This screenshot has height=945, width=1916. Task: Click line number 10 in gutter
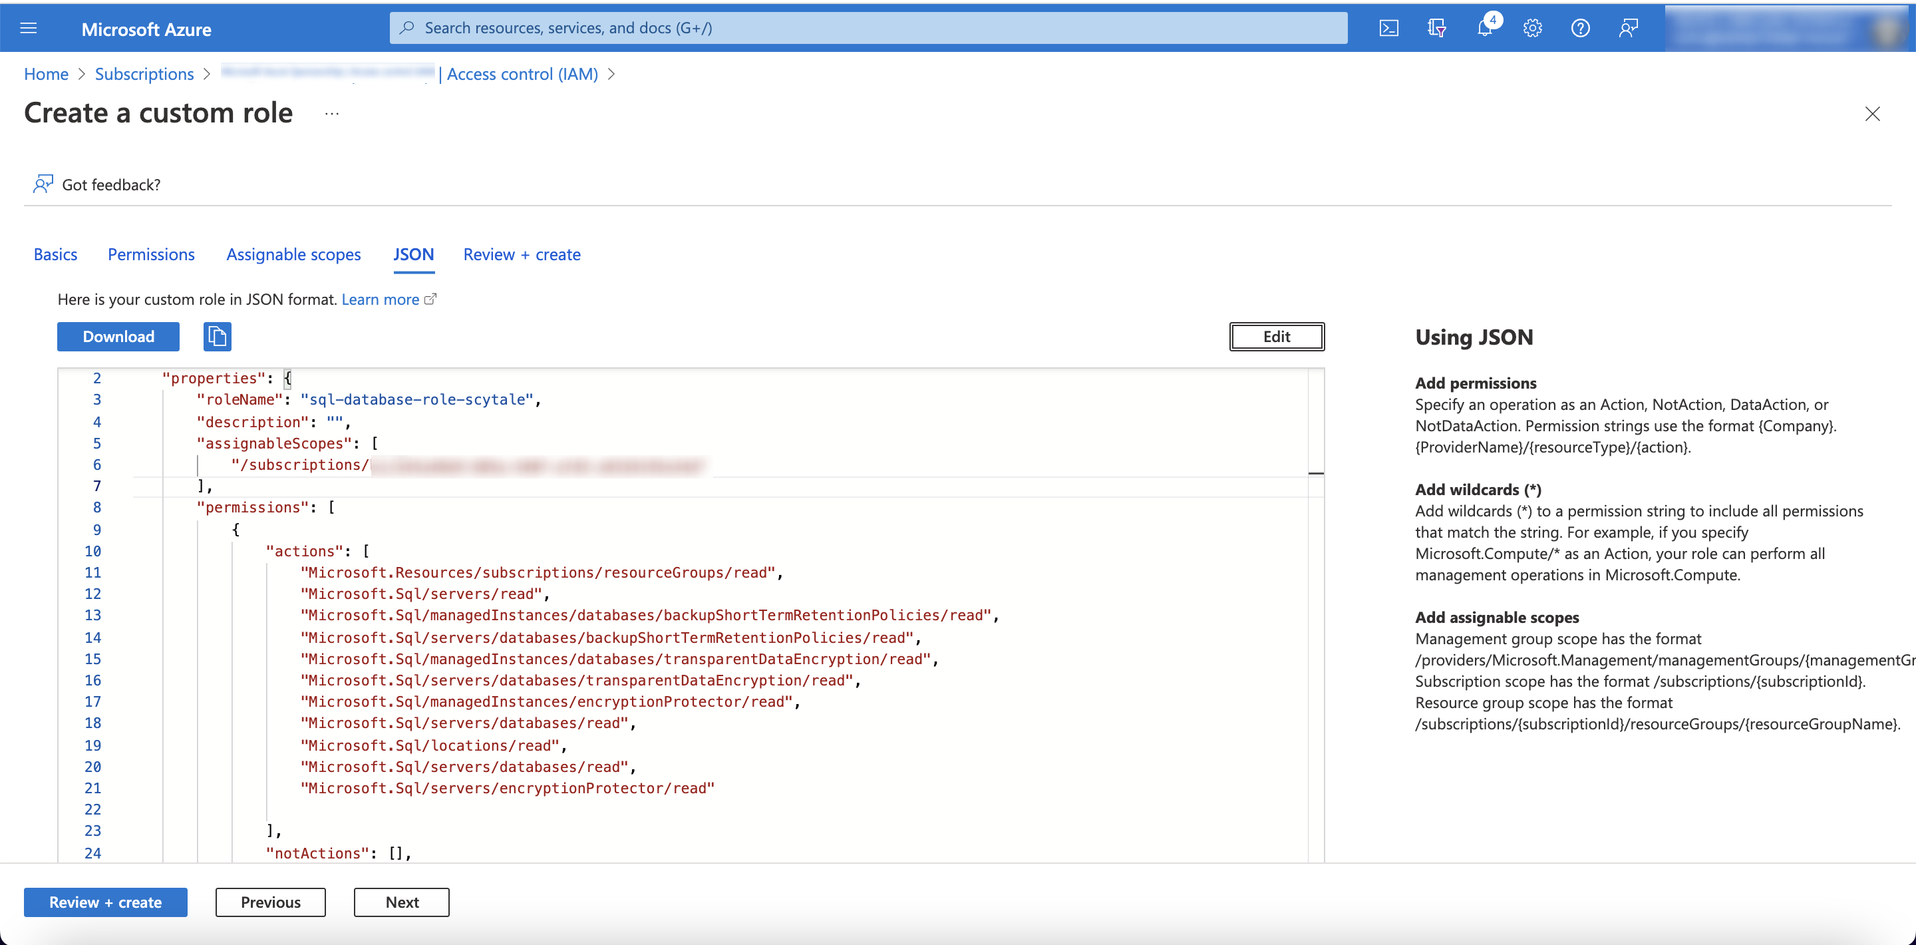(92, 552)
